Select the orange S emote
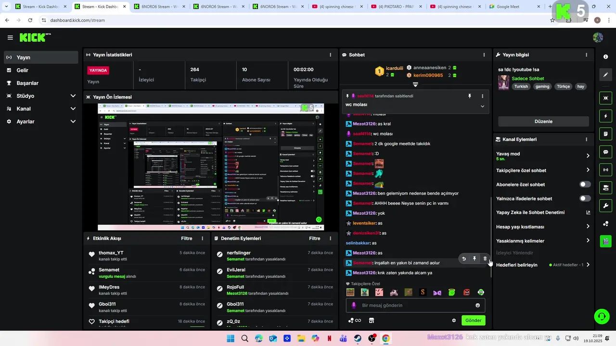Viewport: 616px width, 346px height. click(x=423, y=292)
